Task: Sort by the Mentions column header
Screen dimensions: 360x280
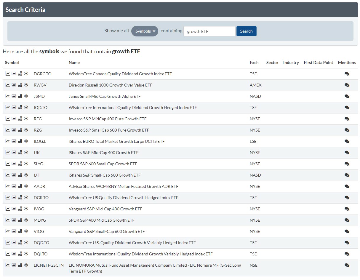Action: click(x=347, y=63)
